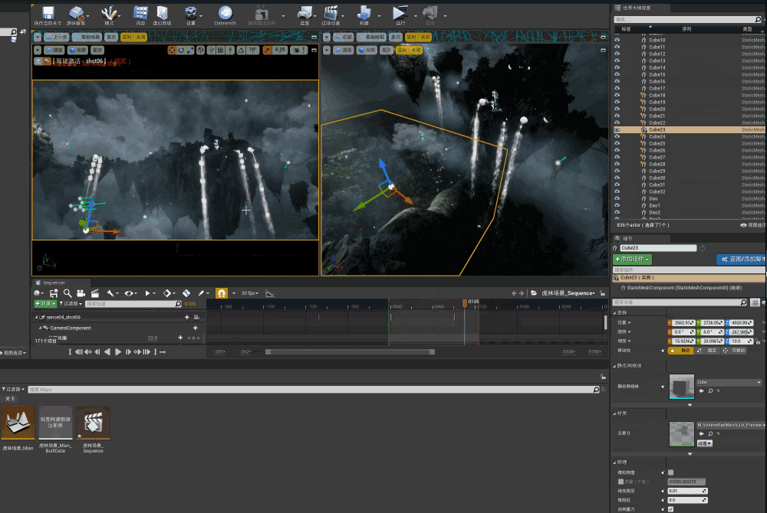
Task: Open material Textures dropdown button
Action: click(x=704, y=443)
